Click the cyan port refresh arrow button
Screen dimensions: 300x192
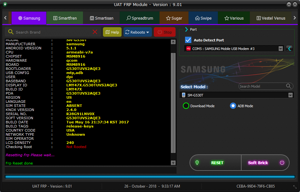[x=289, y=49]
